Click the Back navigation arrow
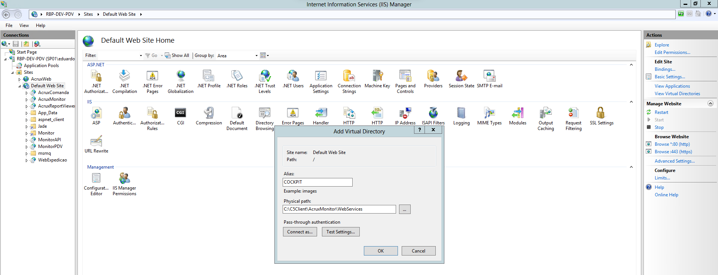The image size is (718, 275). click(x=6, y=15)
